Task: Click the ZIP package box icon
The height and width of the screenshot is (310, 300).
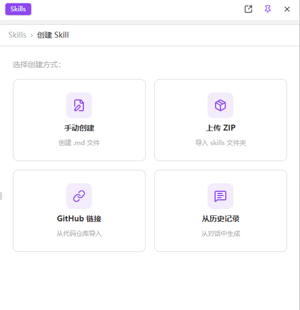Action: [x=220, y=105]
